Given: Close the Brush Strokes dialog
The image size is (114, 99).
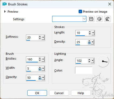Looking at the screenshot, I should (x=110, y=4).
